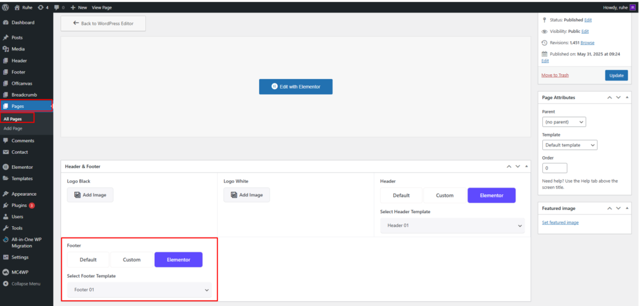
Task: Toggle the Featured image panel triangle
Action: tap(627, 208)
